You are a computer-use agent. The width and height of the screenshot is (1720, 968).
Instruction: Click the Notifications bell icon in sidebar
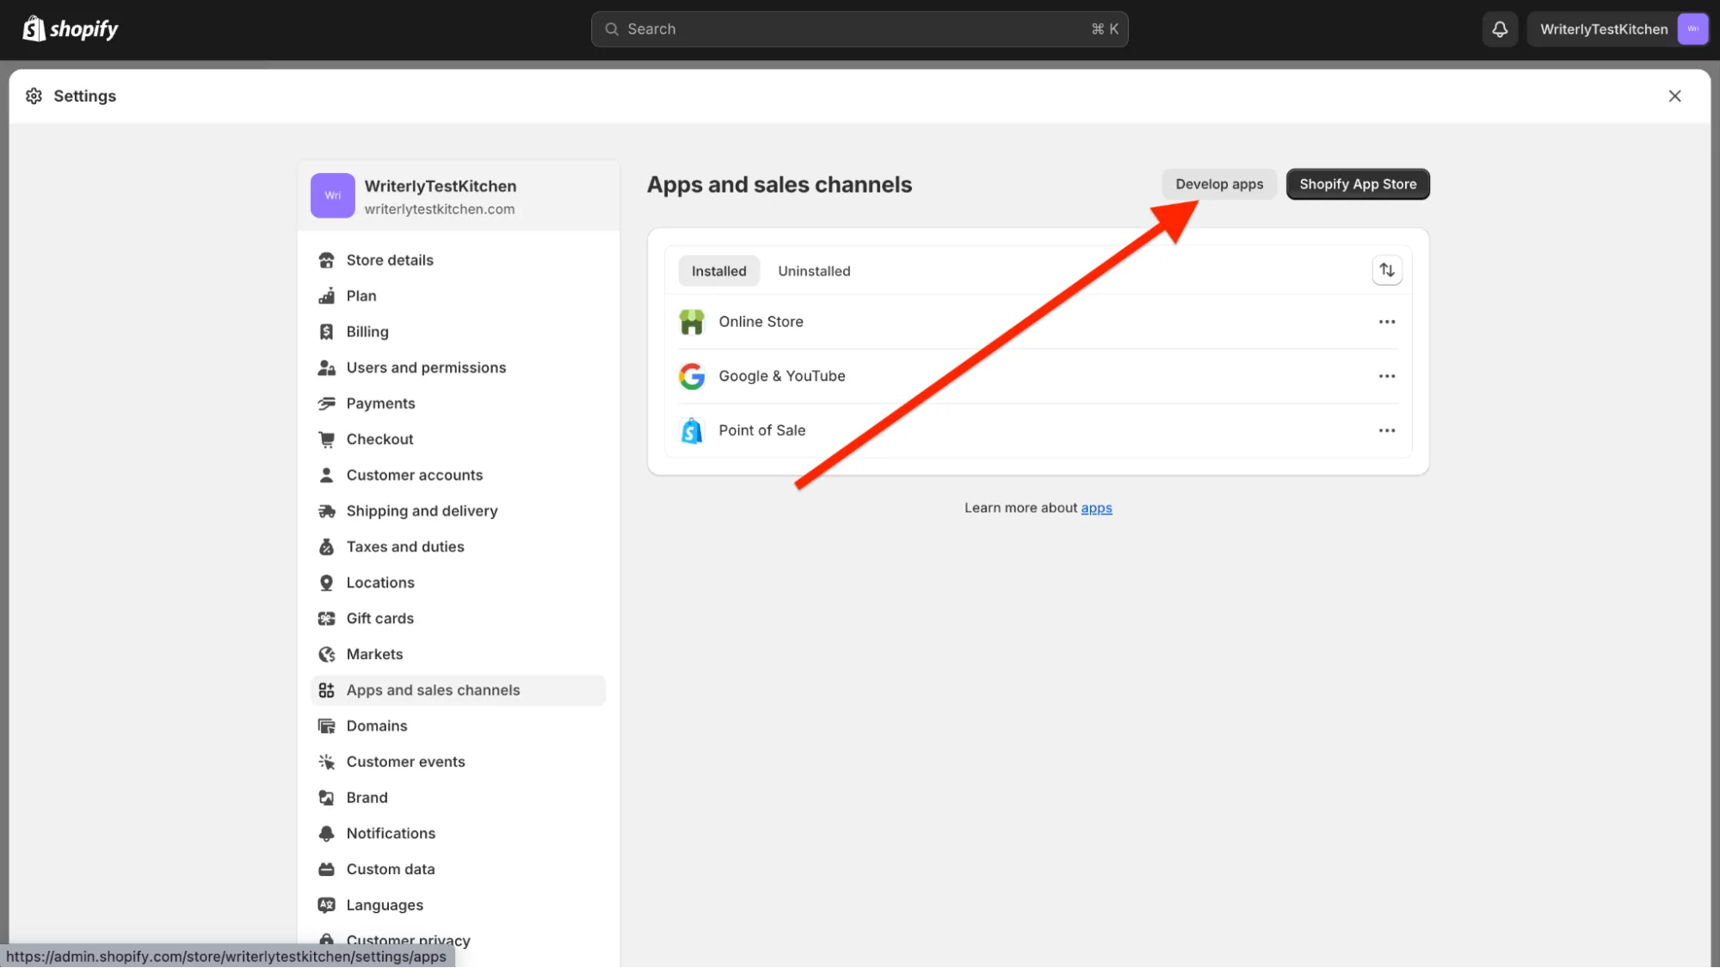[326, 834]
